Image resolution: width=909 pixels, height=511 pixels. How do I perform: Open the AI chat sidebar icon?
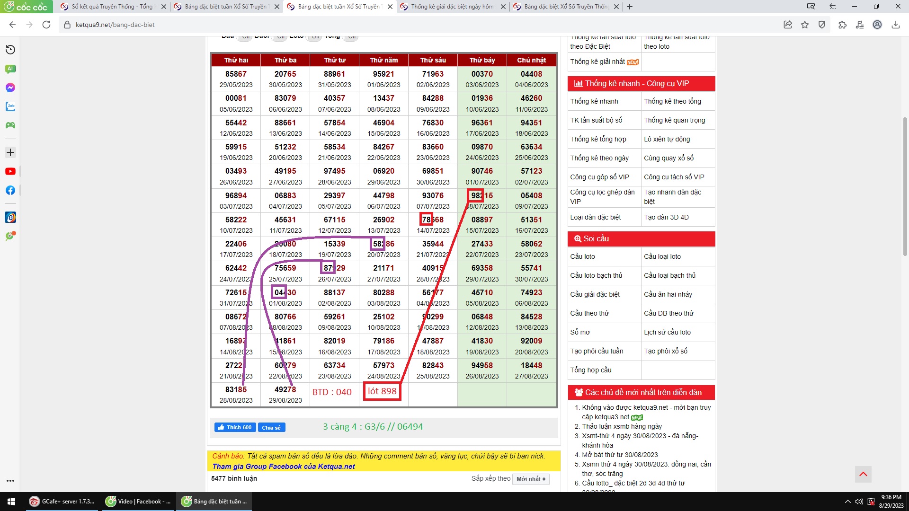[x=10, y=69]
